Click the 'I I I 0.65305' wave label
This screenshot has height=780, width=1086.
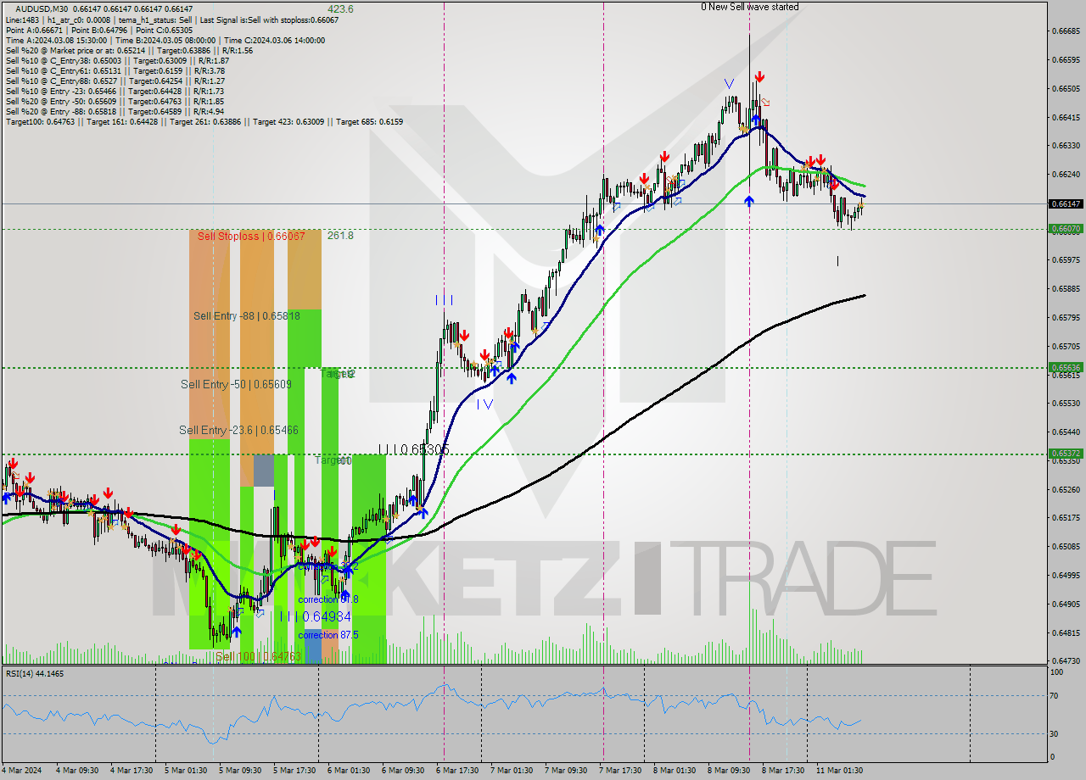click(x=413, y=449)
